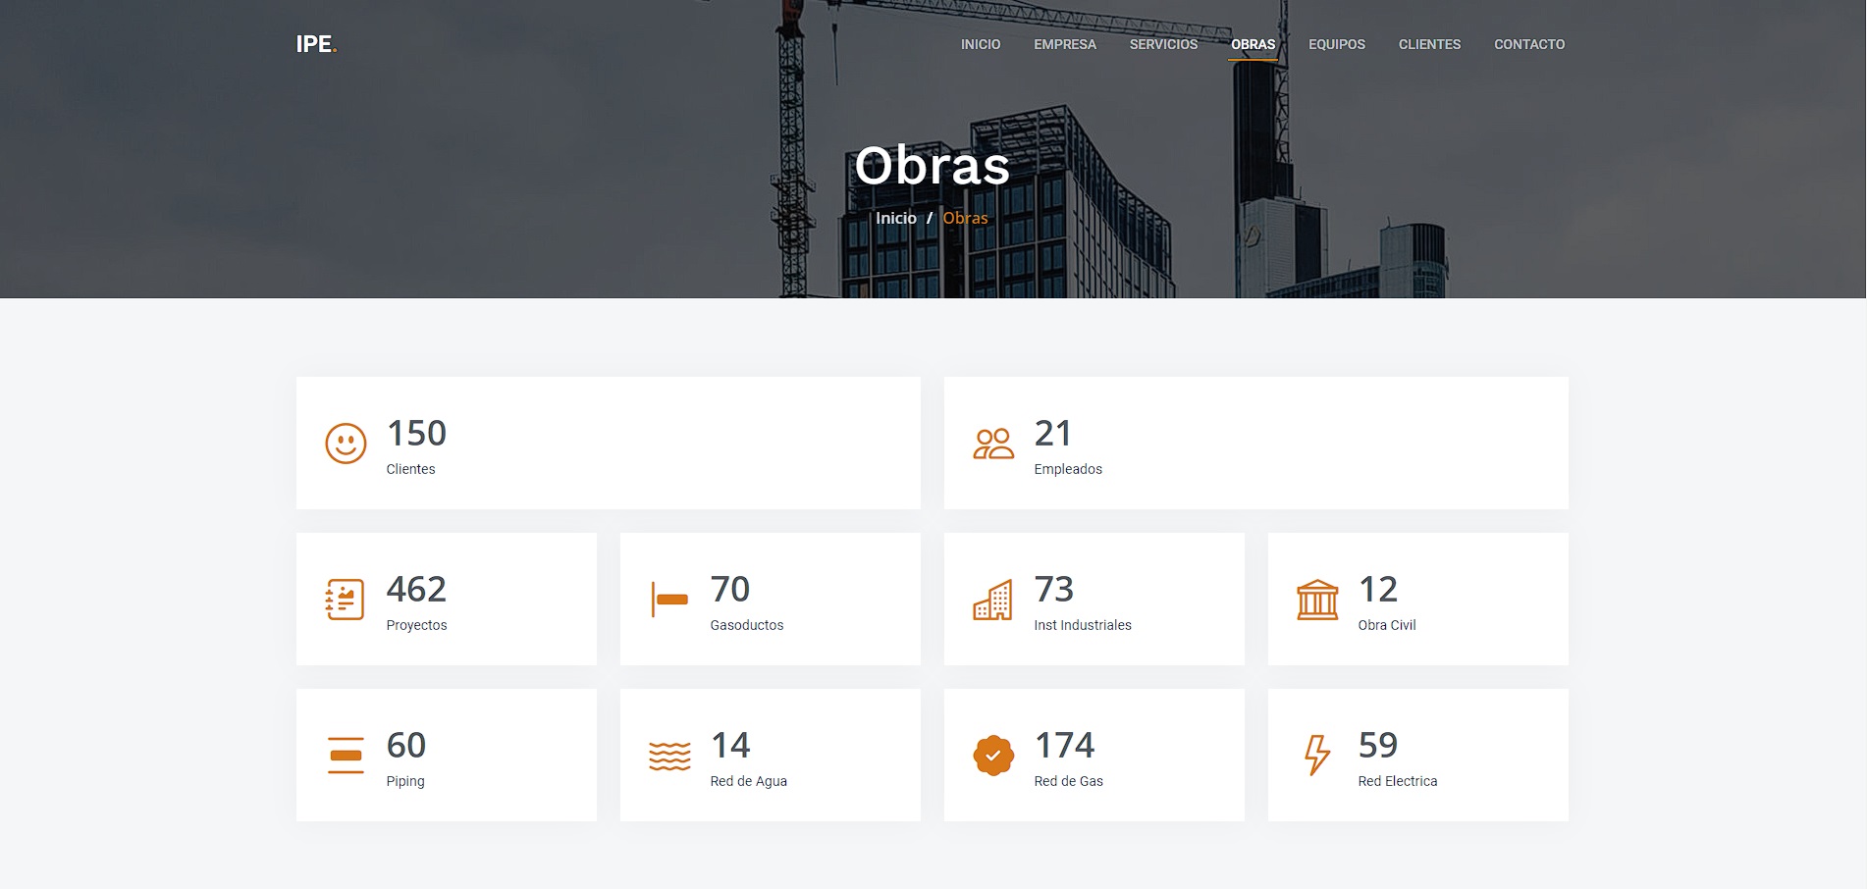
Task: Click the checkmark badge Red de Gas icon
Action: tap(993, 756)
